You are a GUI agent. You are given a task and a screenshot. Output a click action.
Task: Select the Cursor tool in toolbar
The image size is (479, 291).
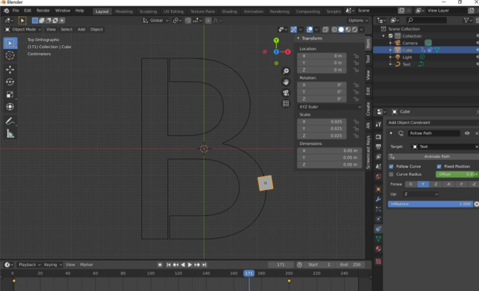(x=10, y=56)
